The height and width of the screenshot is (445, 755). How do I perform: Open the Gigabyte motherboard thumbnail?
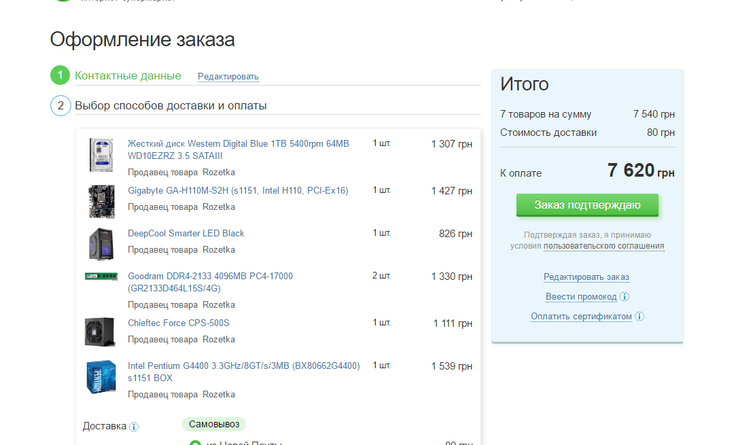[x=102, y=202]
